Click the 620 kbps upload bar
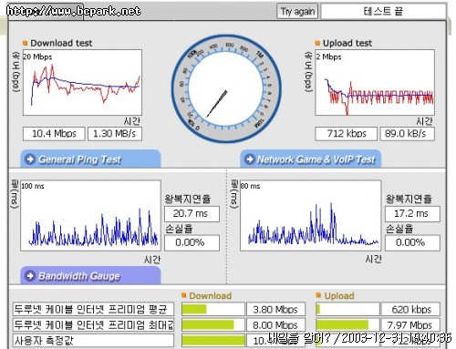 [x=347, y=309]
